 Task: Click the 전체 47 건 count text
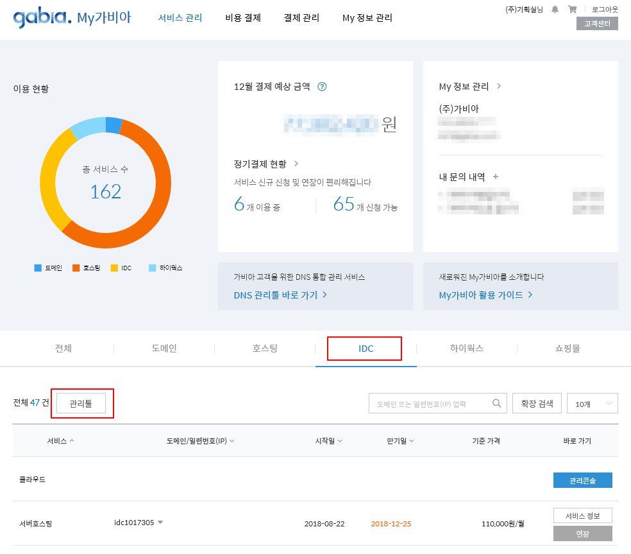[x=31, y=403]
